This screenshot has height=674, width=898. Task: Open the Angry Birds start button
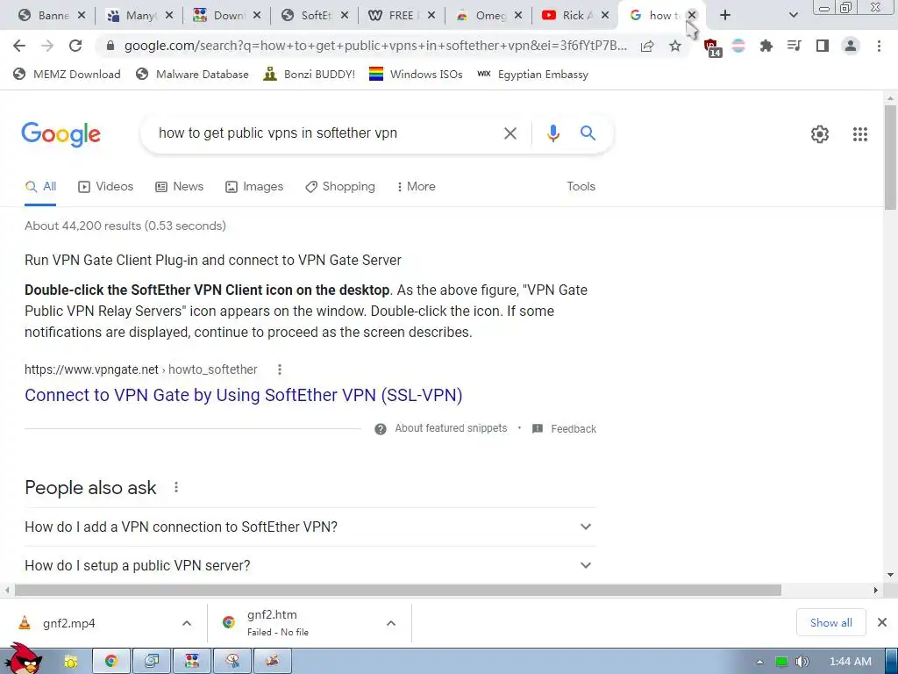23,659
